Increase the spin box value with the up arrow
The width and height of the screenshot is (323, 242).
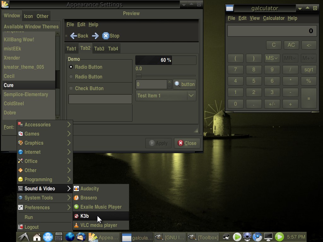pyautogui.click(x=169, y=82)
